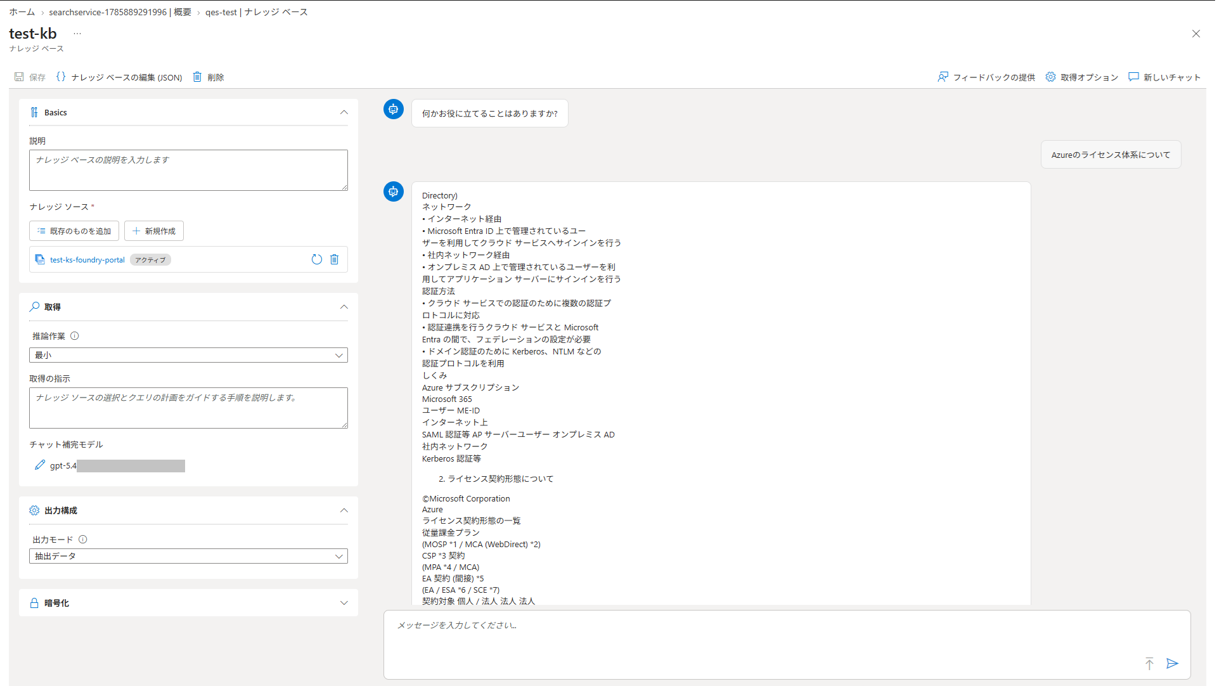Expand the 暗号化 section
Viewport: 1217px width, 686px height.
pyautogui.click(x=344, y=603)
